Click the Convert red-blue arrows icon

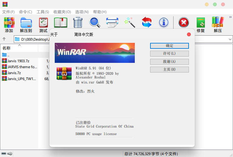(147, 22)
